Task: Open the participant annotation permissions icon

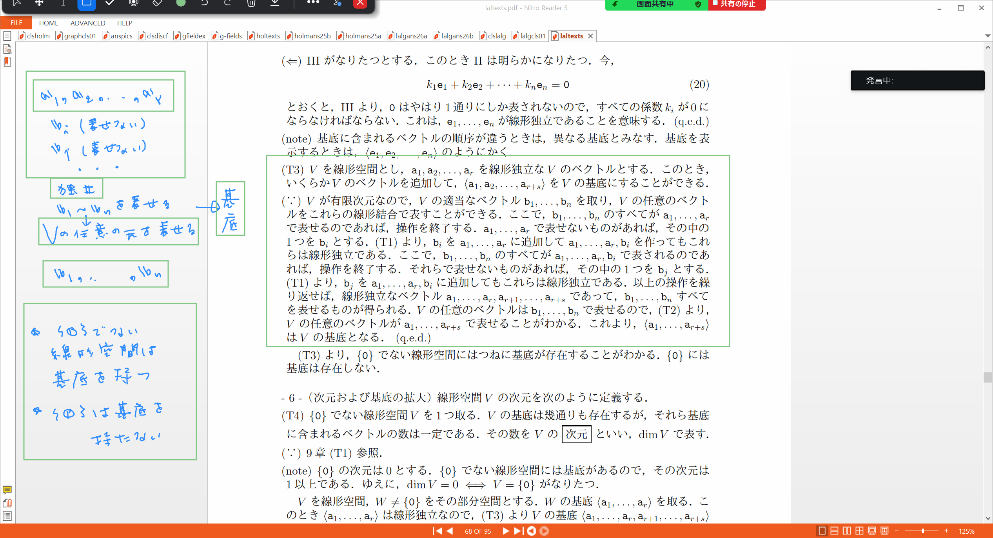Action: [337, 3]
